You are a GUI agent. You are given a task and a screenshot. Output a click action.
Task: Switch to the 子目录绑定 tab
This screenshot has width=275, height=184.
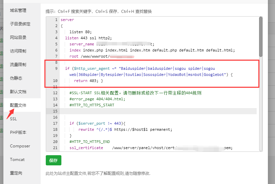click(20, 24)
